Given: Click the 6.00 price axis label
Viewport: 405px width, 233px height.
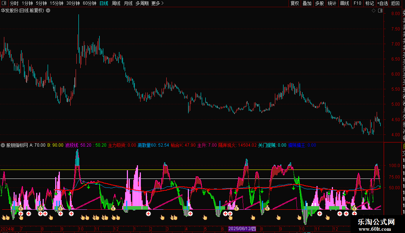Looking at the screenshot, I should (x=395, y=74).
